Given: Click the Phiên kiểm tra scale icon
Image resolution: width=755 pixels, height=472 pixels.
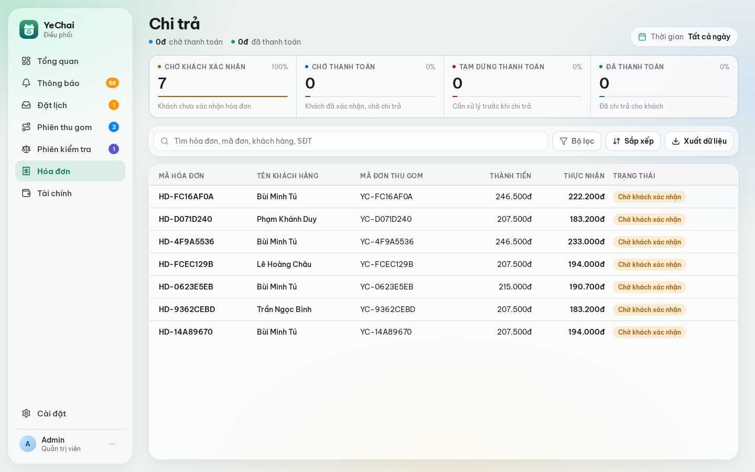Looking at the screenshot, I should [26, 149].
